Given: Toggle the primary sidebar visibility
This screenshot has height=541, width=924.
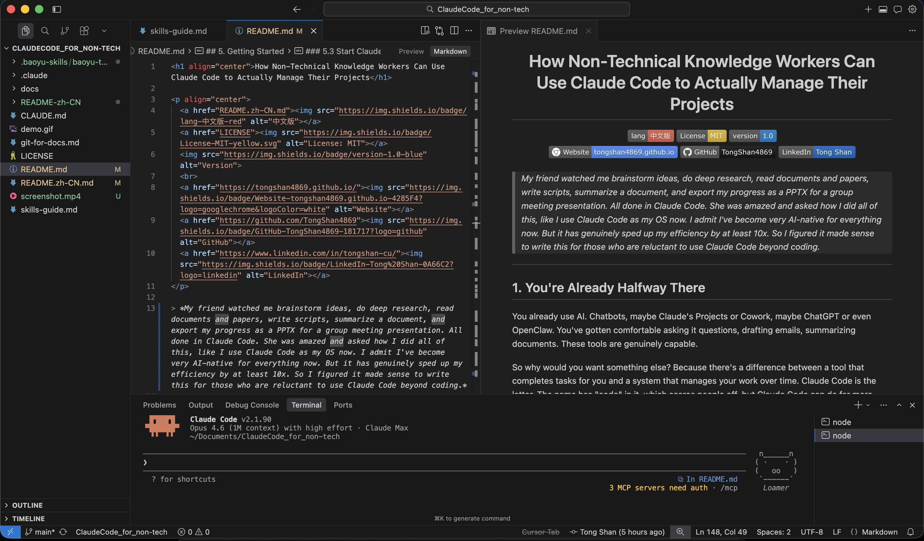Looking at the screenshot, I should [57, 9].
